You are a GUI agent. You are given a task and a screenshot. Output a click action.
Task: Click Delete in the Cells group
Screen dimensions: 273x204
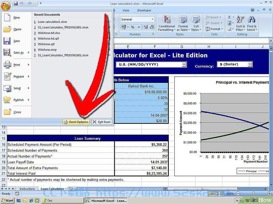pos(214,23)
